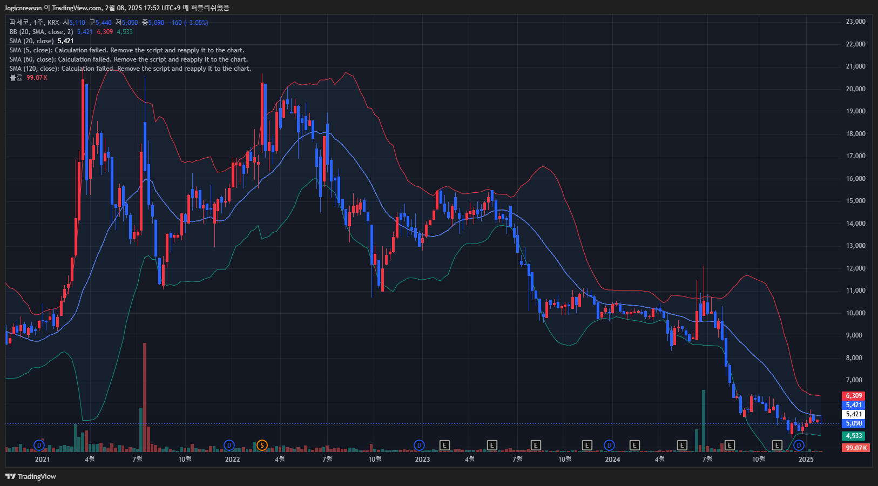
Task: Select the 볼륨 volume legend
Action: coord(16,78)
